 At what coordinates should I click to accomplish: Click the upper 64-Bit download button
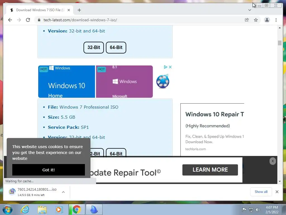[x=116, y=48]
